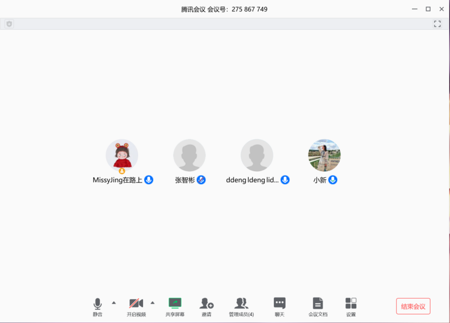Select ddeng ldeng participant avatar
The height and width of the screenshot is (323, 450).
point(257,155)
